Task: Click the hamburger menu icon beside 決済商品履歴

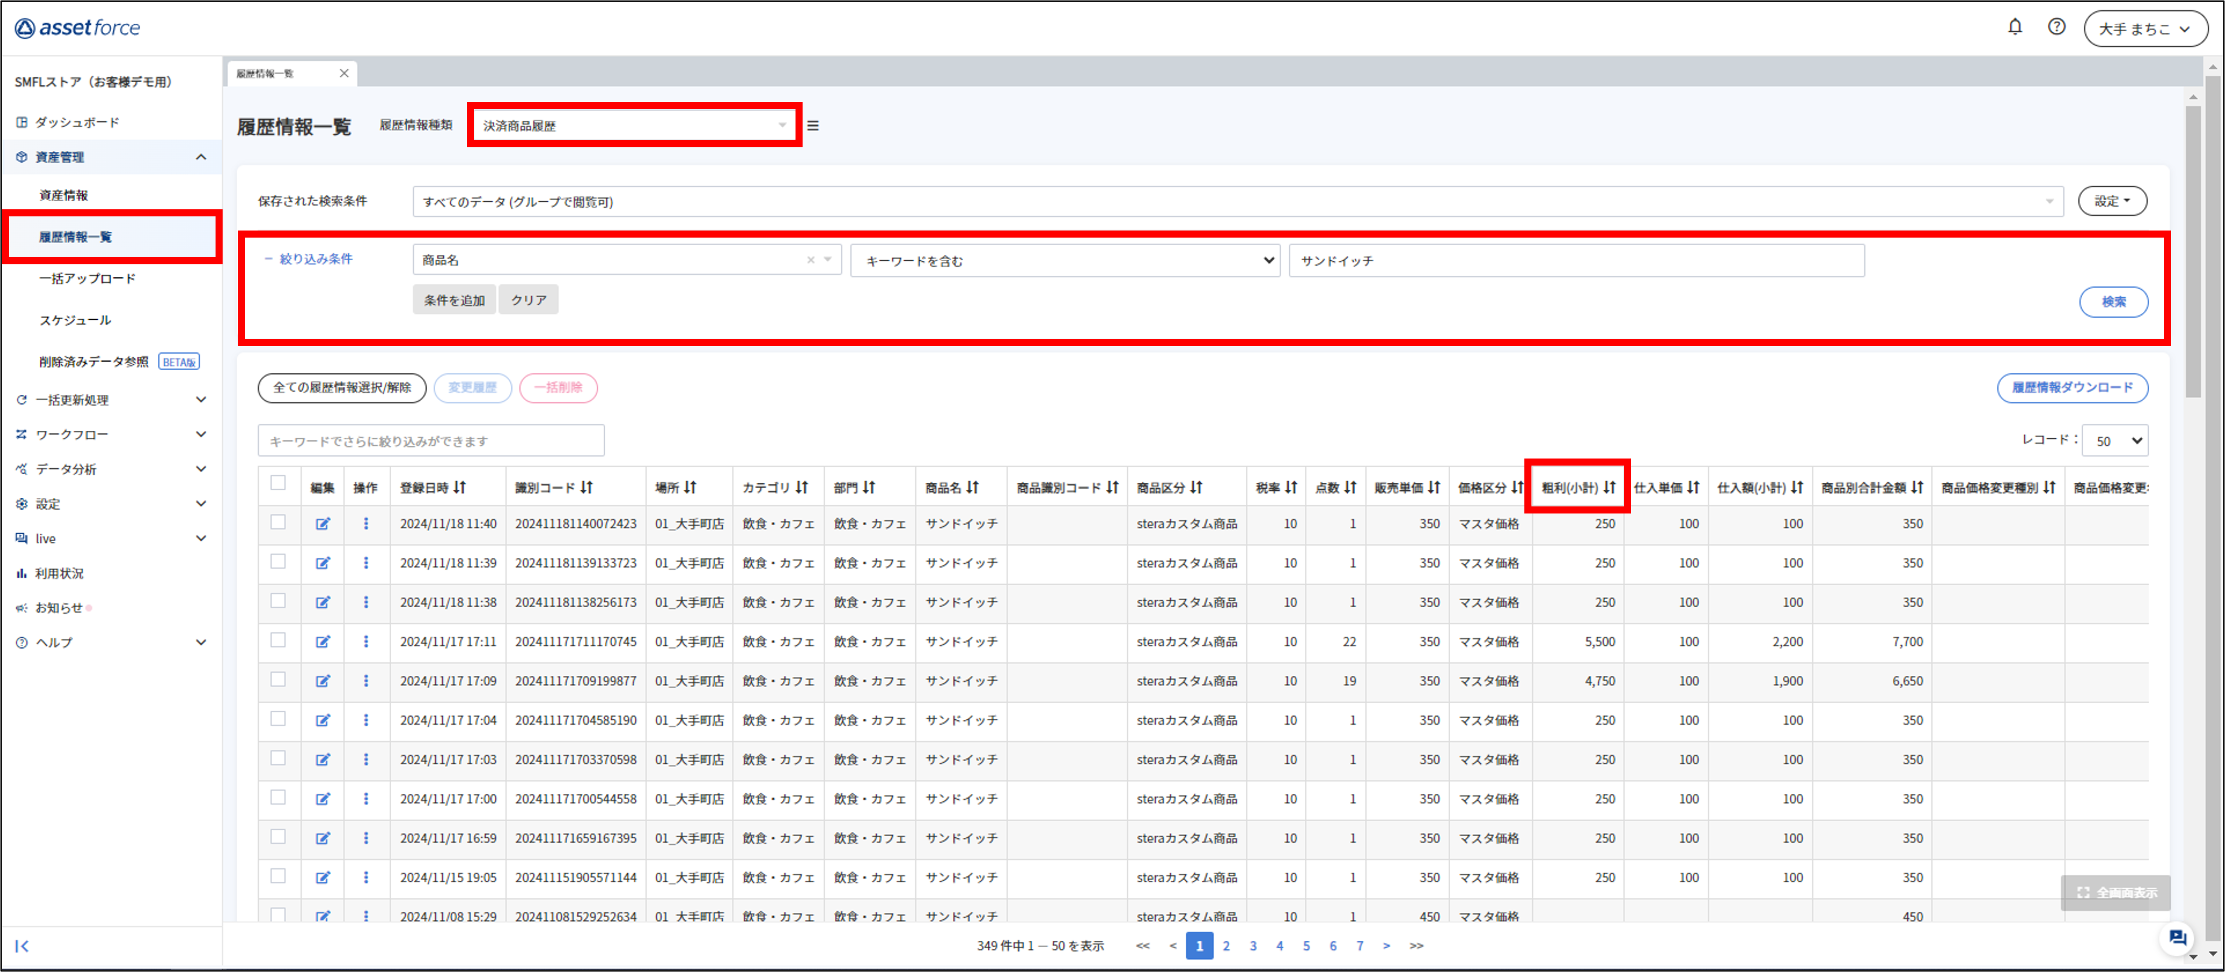Action: 813,126
